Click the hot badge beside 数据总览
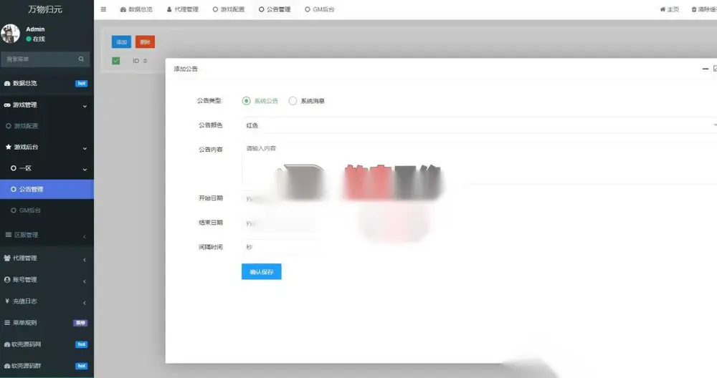Viewport: 717px width, 378px height. point(82,84)
